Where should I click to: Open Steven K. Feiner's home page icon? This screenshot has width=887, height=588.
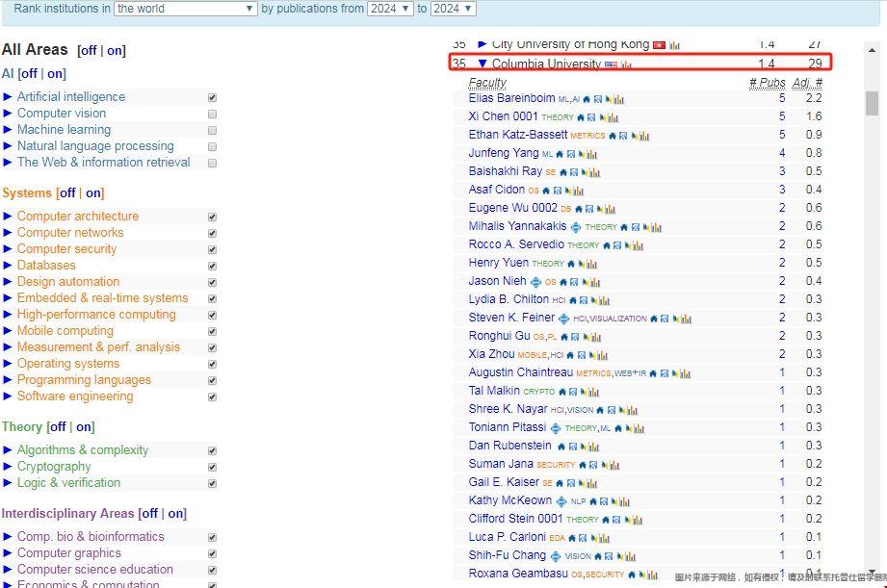click(x=653, y=319)
